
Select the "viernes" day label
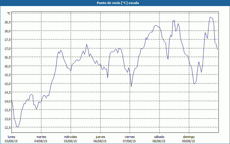tap(129, 137)
